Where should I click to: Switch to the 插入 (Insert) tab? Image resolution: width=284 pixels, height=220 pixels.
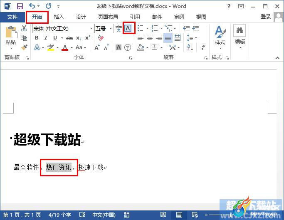pyautogui.click(x=59, y=17)
